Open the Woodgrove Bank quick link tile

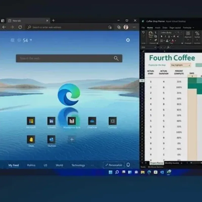pyautogui.click(x=72, y=121)
